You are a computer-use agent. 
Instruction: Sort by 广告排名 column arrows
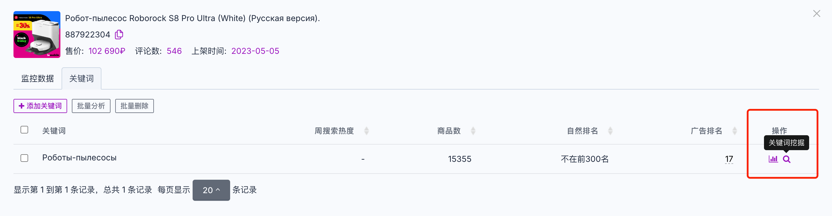pos(734,131)
